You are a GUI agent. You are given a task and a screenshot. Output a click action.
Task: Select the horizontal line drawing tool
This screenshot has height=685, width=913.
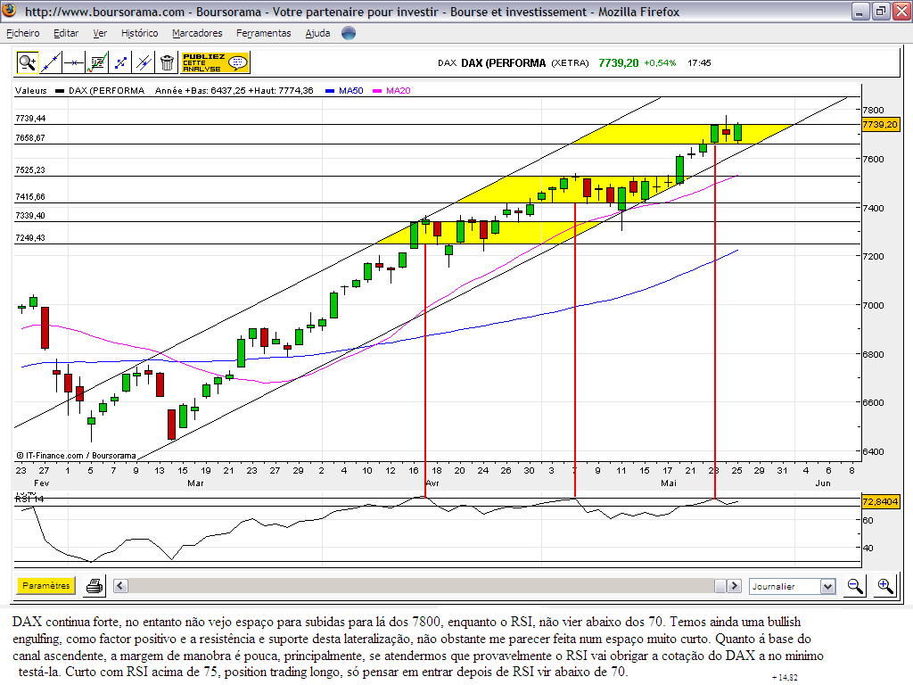coord(74,62)
